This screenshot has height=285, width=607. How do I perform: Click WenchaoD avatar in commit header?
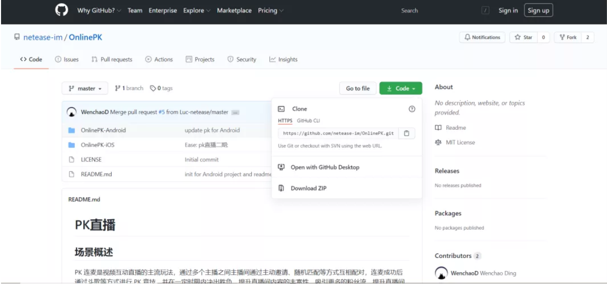pos(72,112)
